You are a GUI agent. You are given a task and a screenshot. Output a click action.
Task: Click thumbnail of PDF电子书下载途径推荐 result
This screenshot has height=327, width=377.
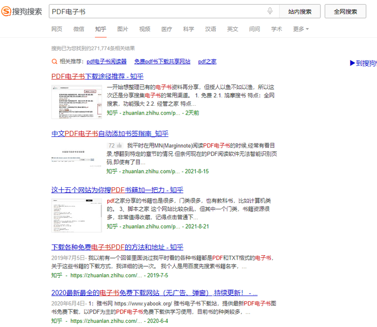tap(76, 102)
